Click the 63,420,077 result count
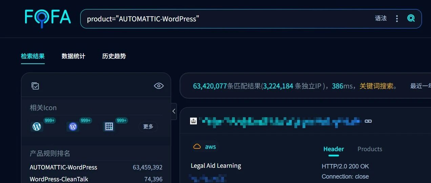Viewport: 431px width, 183px height. click(210, 86)
